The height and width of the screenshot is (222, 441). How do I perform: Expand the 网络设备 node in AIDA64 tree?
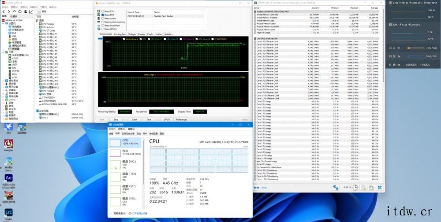tap(3, 96)
